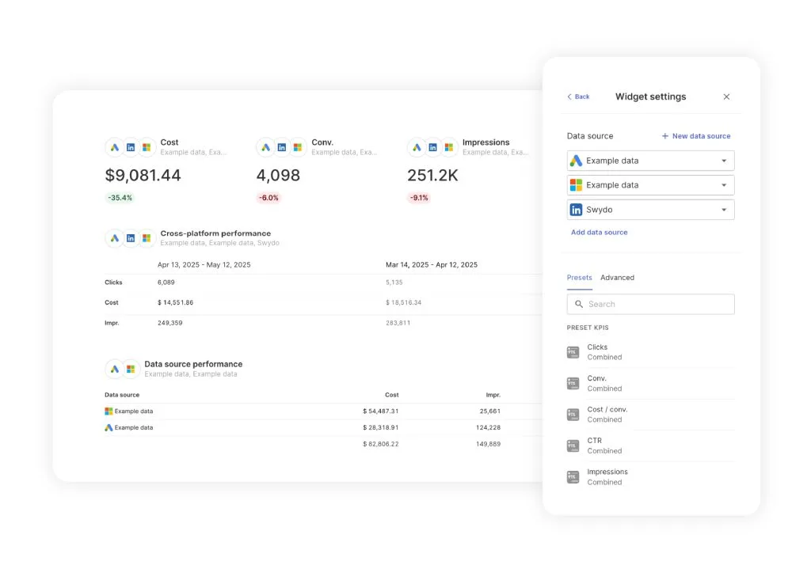
Task: Click the Cost column header
Action: click(391, 395)
